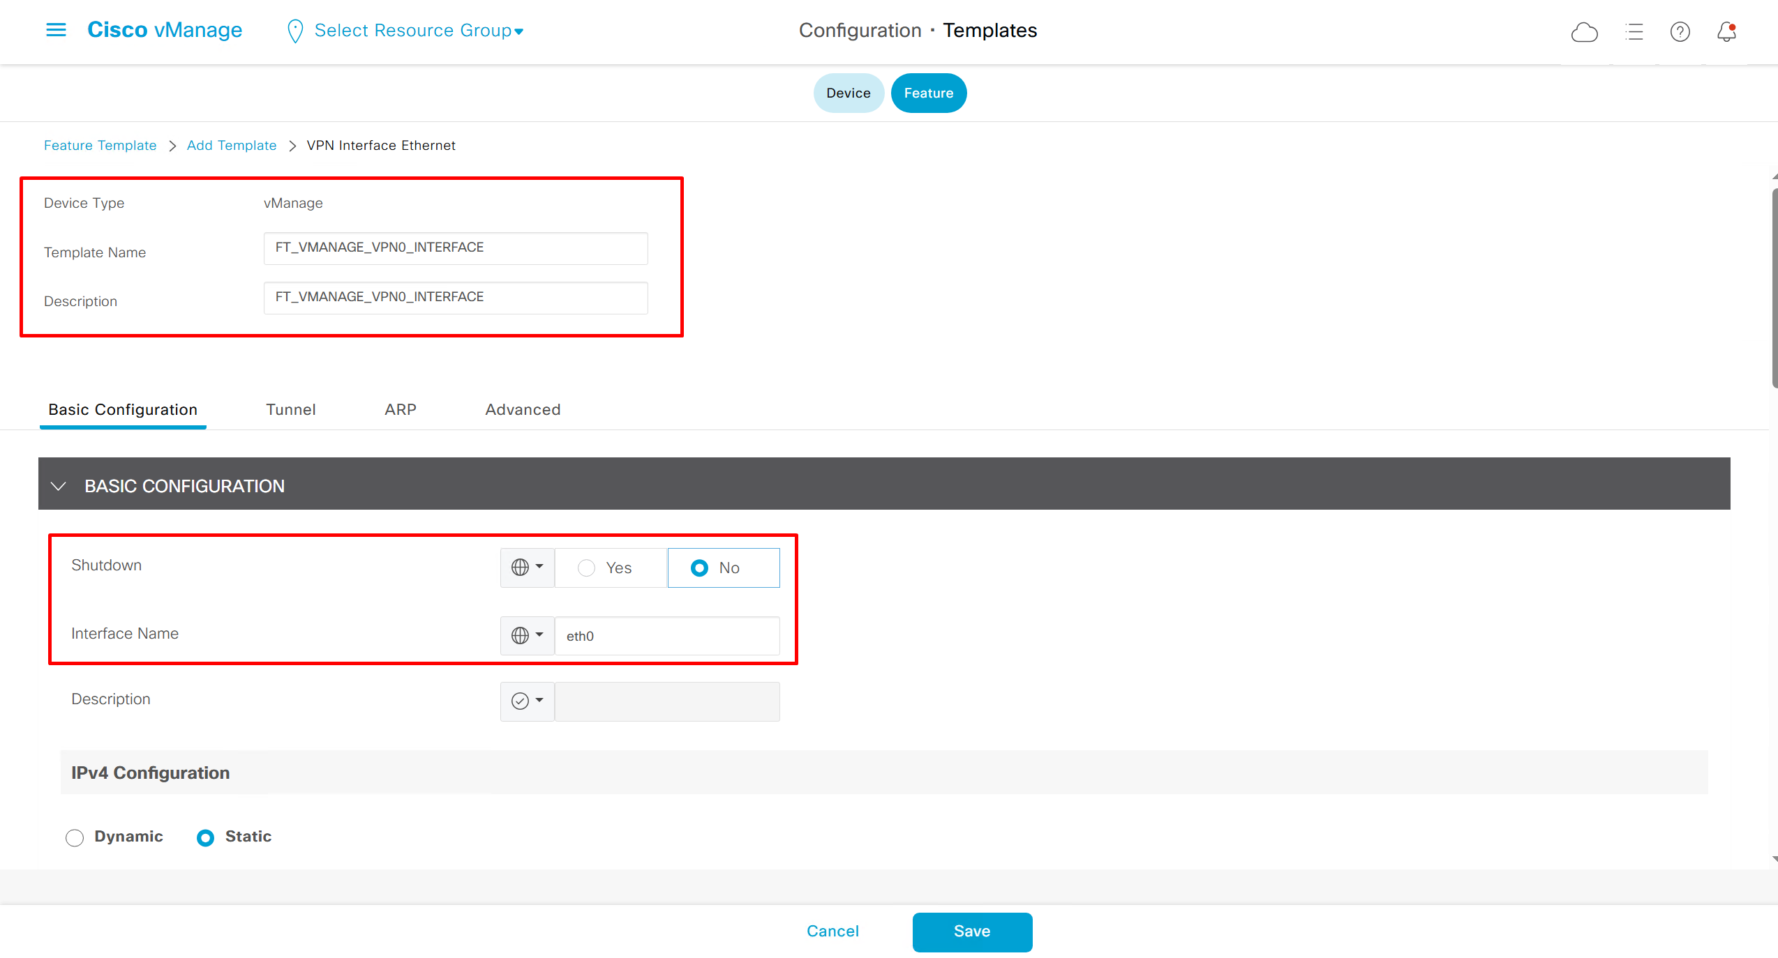Open notifications bell icon
Screen dimensions: 1778x958
tap(1726, 32)
